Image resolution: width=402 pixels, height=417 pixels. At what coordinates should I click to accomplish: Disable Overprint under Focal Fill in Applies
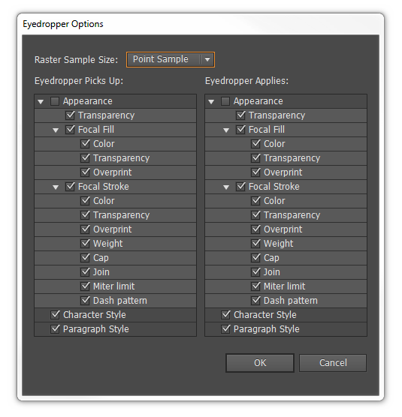tap(255, 172)
